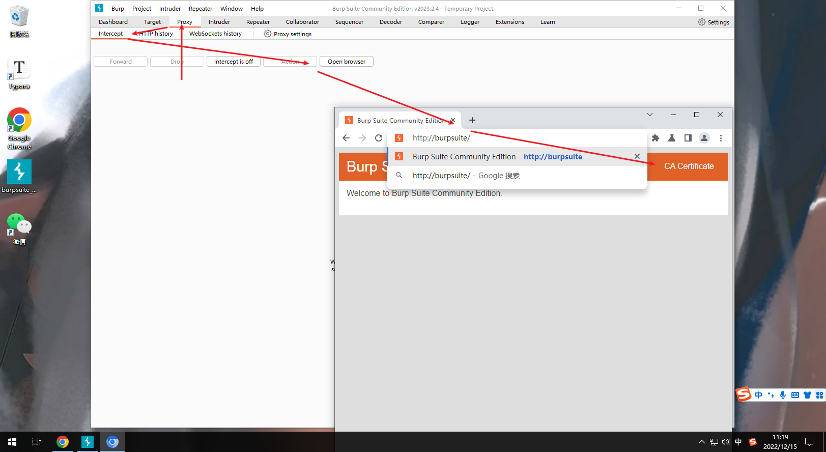Switch to the Sequencer tab
Screen dimensions: 826x452
click(349, 22)
